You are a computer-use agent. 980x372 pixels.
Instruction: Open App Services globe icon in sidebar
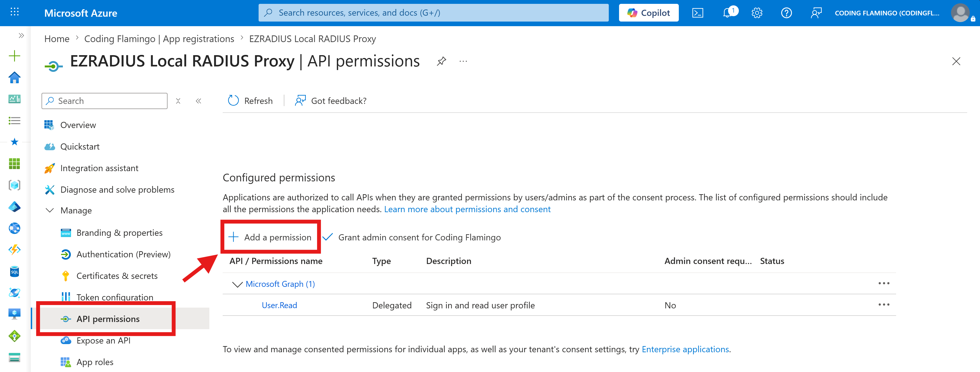[14, 228]
